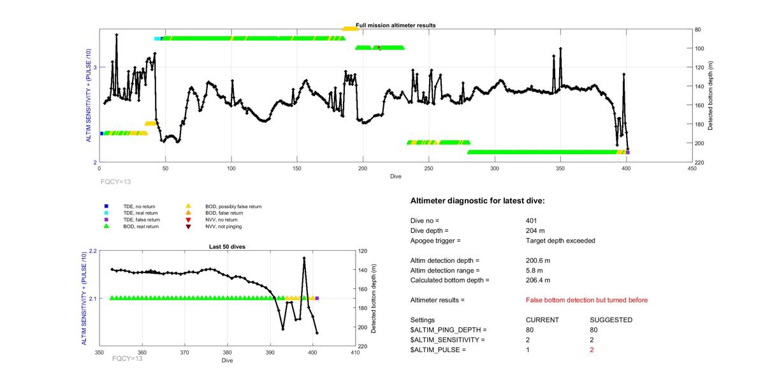
Task: Click the left y-axis tick "3" on the full mission plot
Action: (95, 67)
